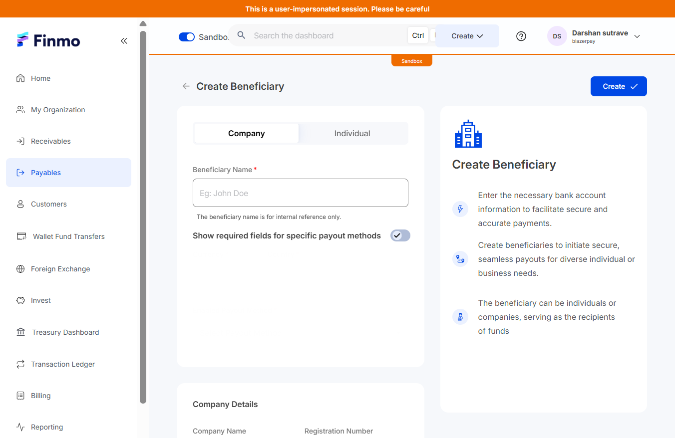Toggle the Sandbox mode switch
This screenshot has width=675, height=438.
point(187,37)
